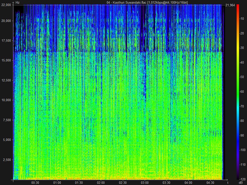
Task: Click the 5,000 frequency label
Action: pyautogui.click(x=7, y=140)
